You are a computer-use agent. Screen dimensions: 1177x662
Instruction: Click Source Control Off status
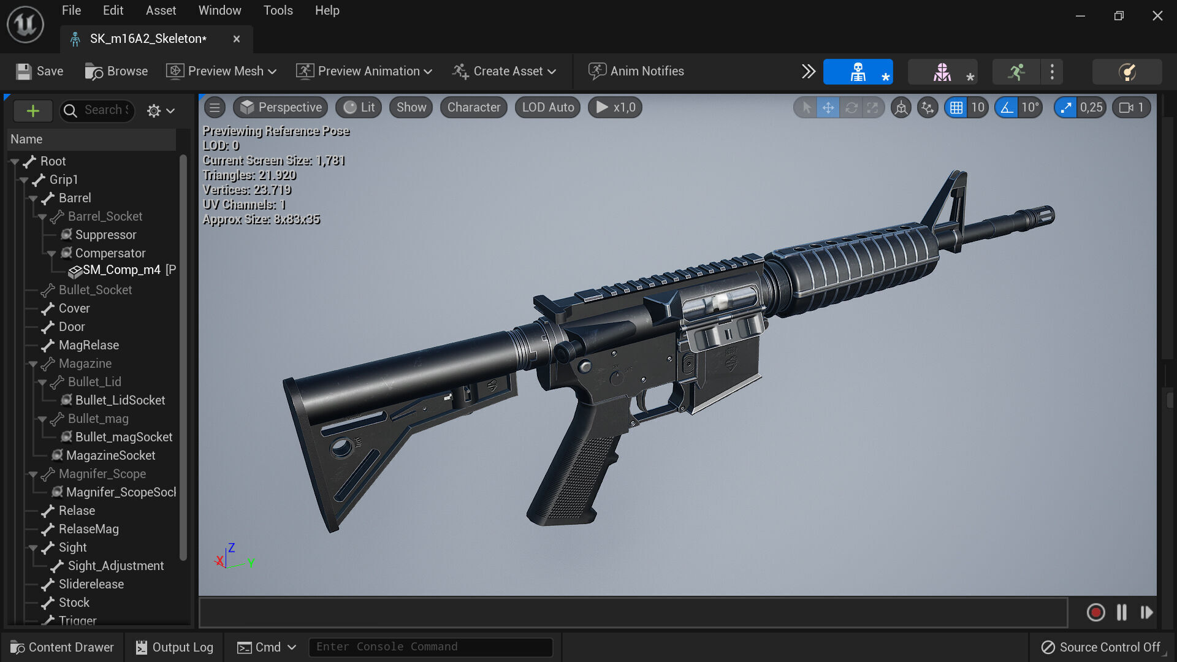point(1100,647)
